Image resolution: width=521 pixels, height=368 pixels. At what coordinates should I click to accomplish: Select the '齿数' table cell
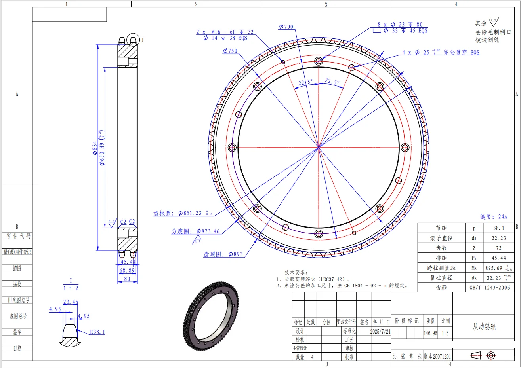click(441, 248)
